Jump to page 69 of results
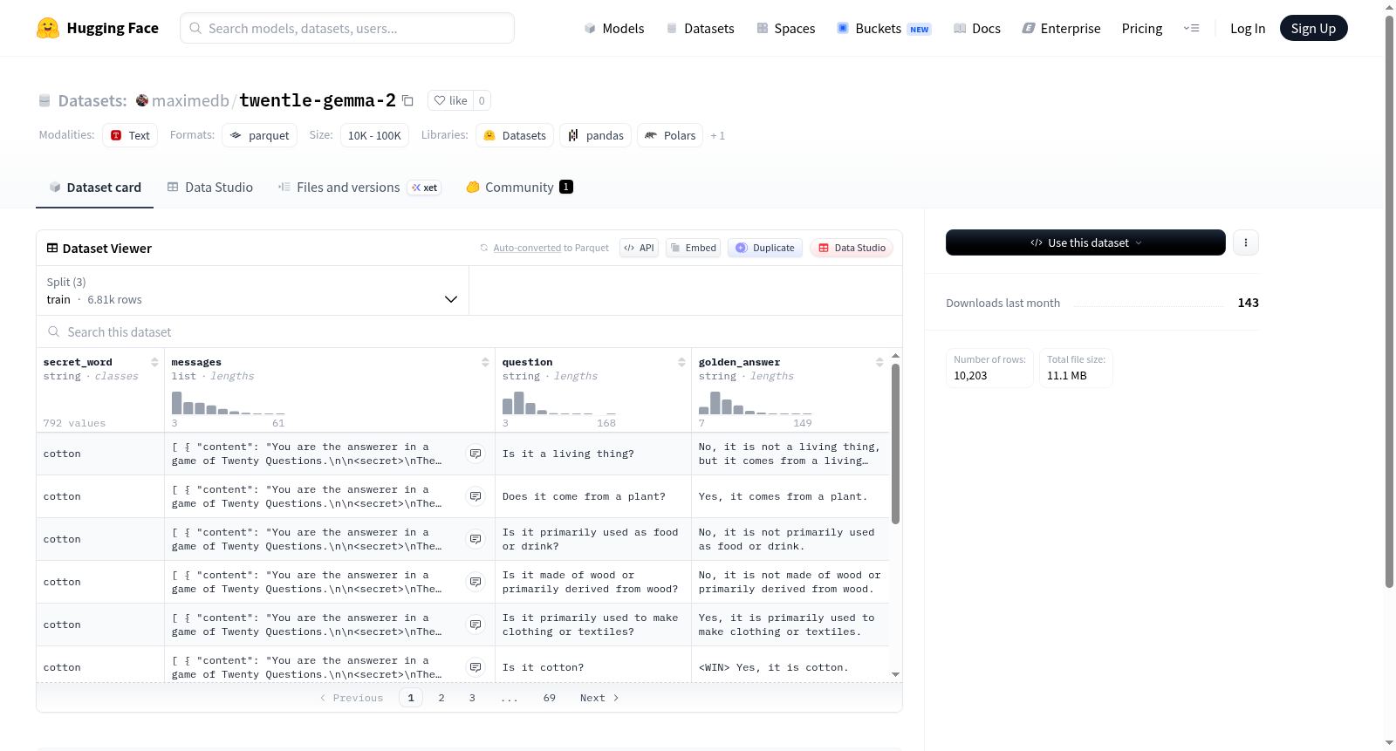The width and height of the screenshot is (1396, 751). click(550, 698)
